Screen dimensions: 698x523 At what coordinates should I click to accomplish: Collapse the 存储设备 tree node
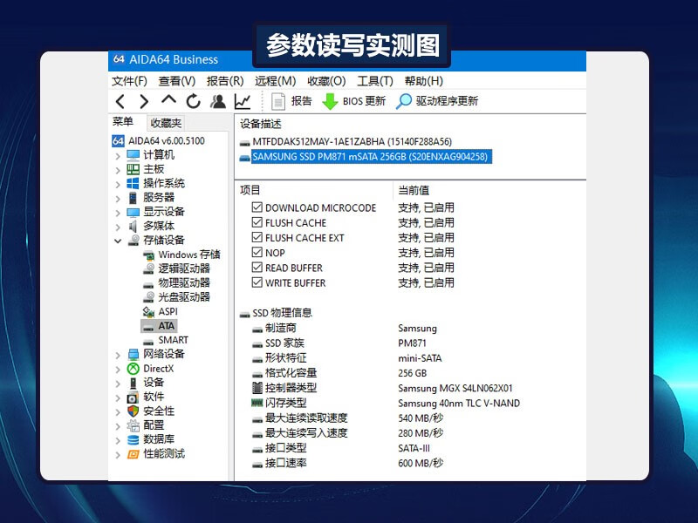click(x=118, y=241)
